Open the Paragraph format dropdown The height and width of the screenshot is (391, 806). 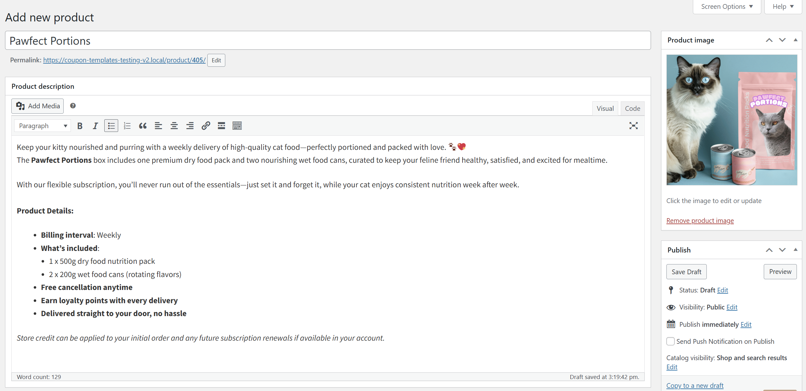(x=43, y=126)
